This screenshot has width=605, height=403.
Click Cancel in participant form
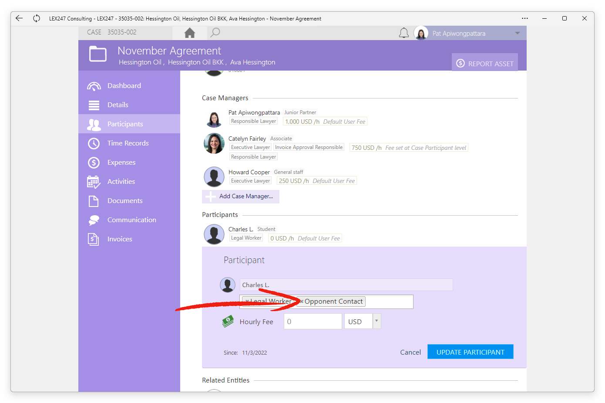click(410, 352)
